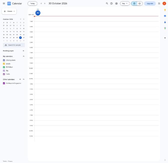Go to previous day arrow in header

pos(41,3)
